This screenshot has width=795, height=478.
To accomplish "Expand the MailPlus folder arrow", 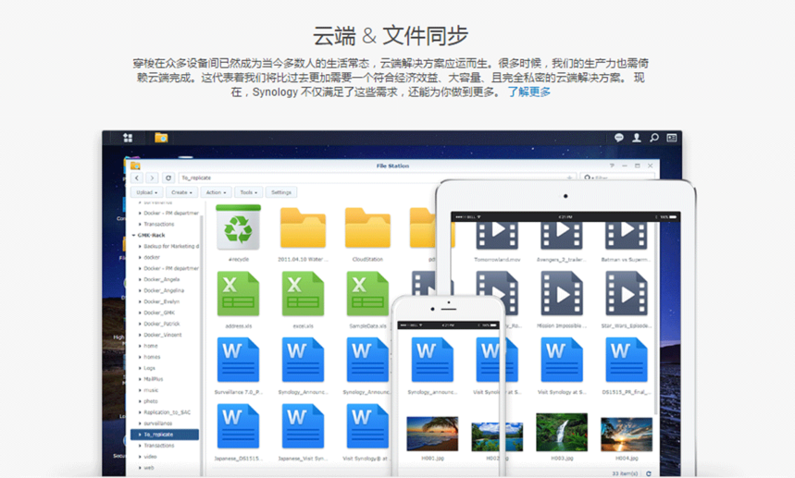I will coord(140,379).
